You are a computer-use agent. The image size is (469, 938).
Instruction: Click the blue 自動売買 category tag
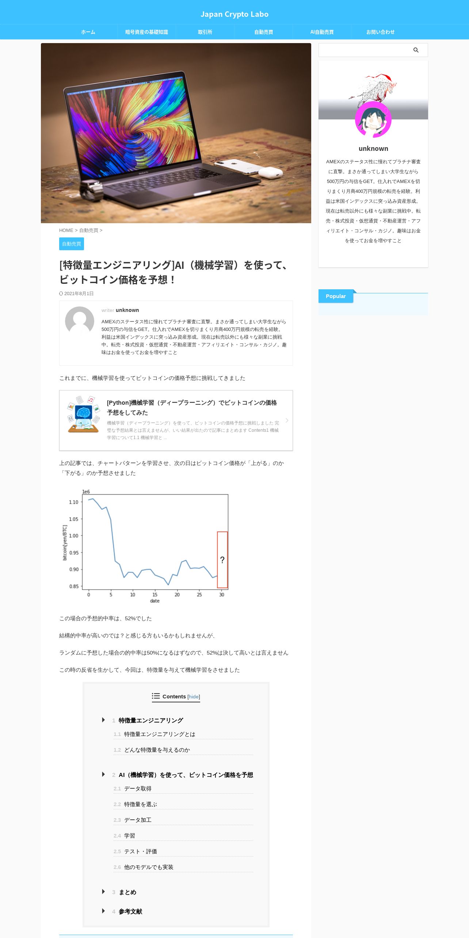72,244
